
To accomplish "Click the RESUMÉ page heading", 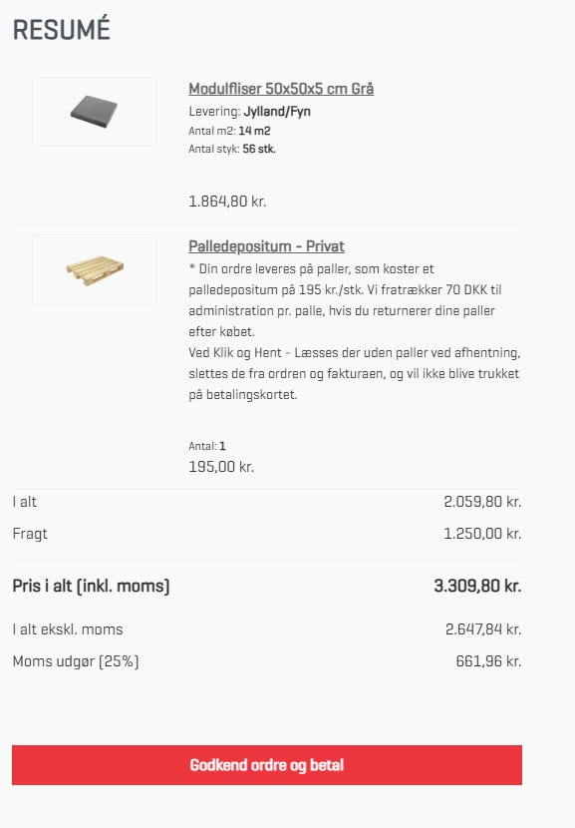I will pos(61,30).
